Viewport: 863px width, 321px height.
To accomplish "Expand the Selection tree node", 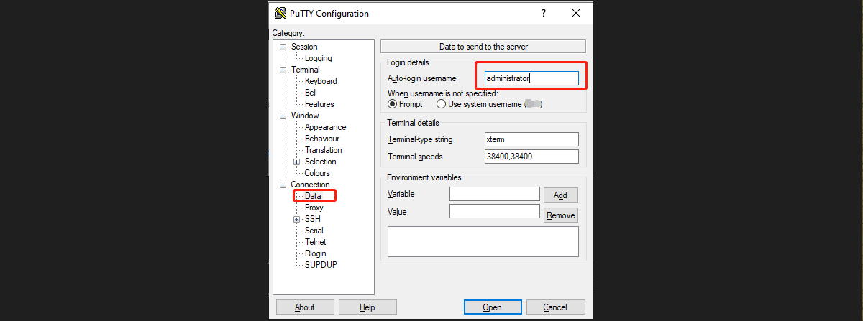I will click(x=297, y=162).
